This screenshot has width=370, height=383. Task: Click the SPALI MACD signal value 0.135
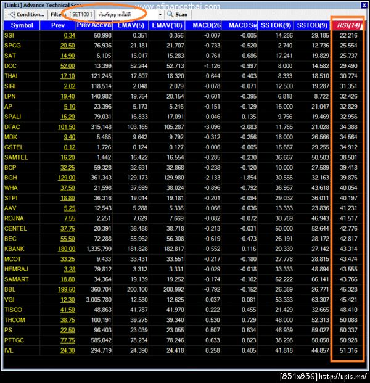tap(249, 117)
